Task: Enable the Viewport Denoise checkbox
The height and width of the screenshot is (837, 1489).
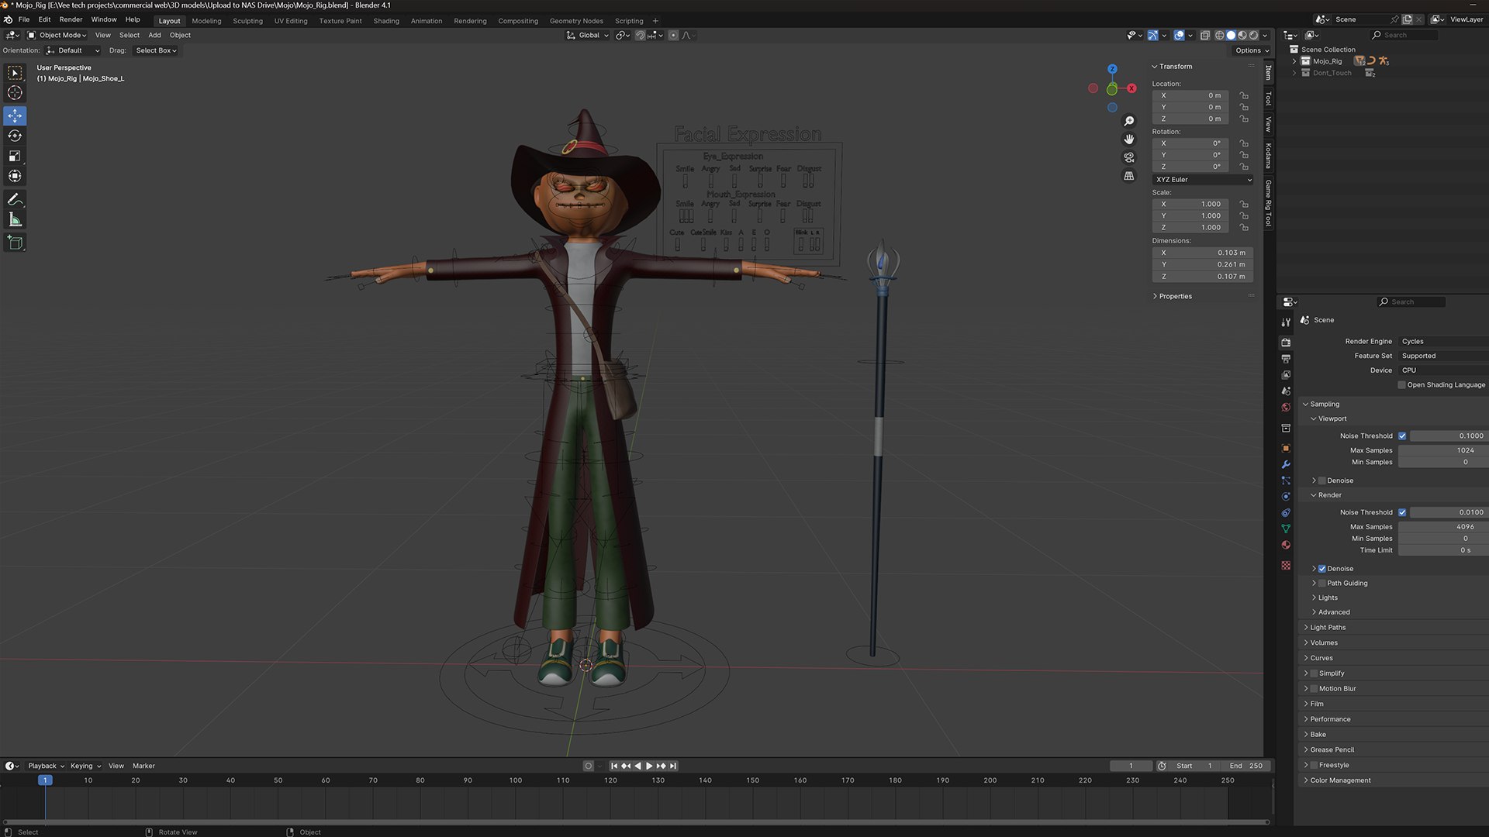Action: 1322,480
